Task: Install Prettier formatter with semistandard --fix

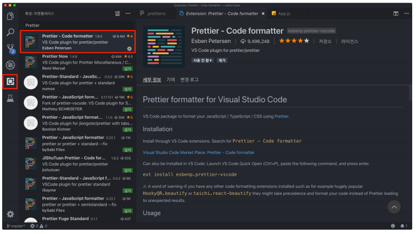Action: (127, 211)
